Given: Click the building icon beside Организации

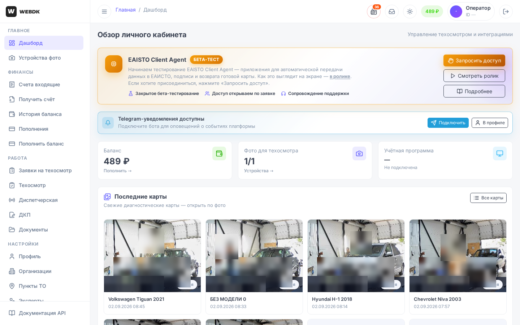Looking at the screenshot, I should coord(12,271).
